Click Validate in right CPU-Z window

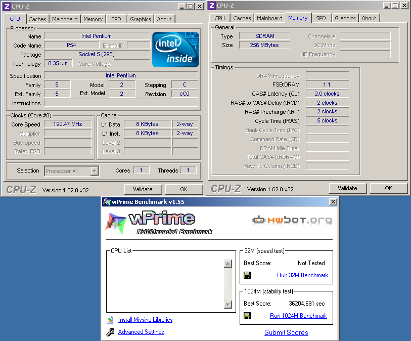point(348,188)
